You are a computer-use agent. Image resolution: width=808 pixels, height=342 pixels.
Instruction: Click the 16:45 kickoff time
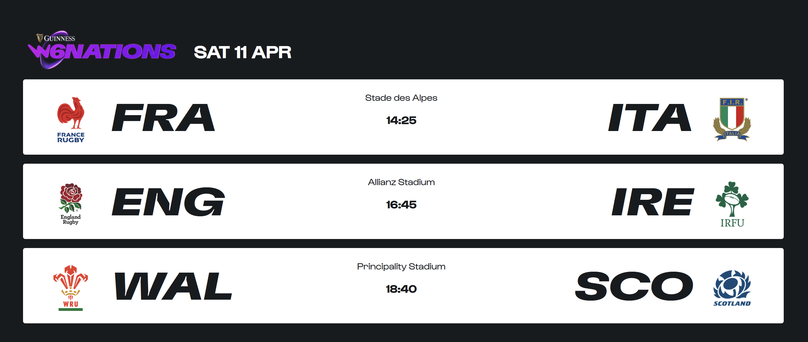click(x=401, y=205)
